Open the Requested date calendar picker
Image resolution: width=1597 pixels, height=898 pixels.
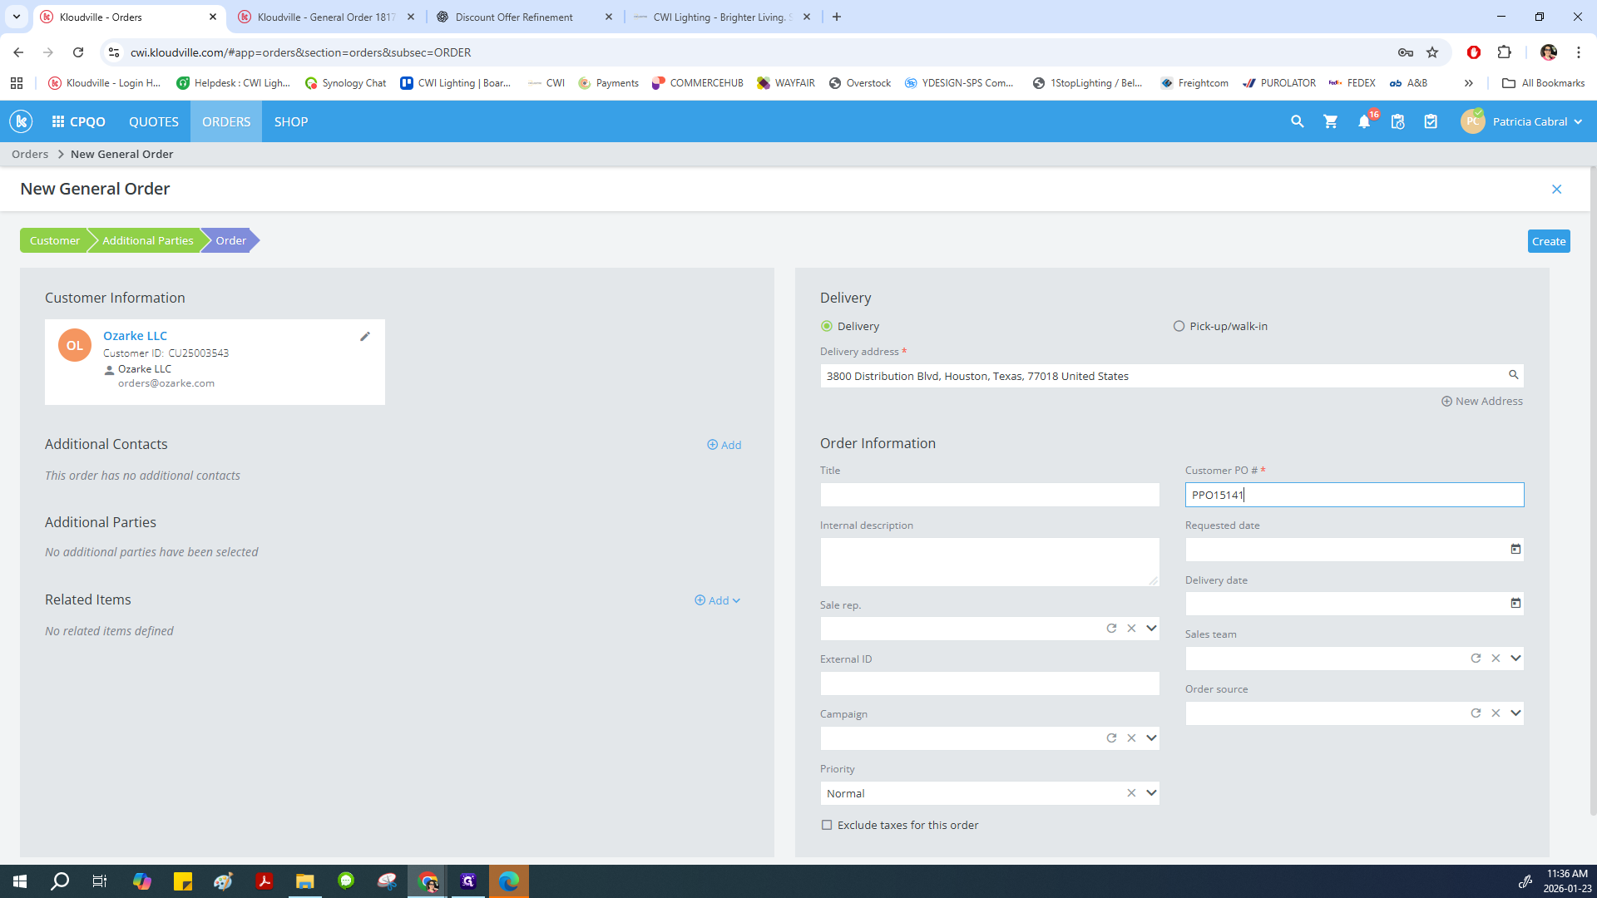[x=1515, y=550]
